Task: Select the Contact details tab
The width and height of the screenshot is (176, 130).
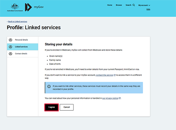Action: 21,54
